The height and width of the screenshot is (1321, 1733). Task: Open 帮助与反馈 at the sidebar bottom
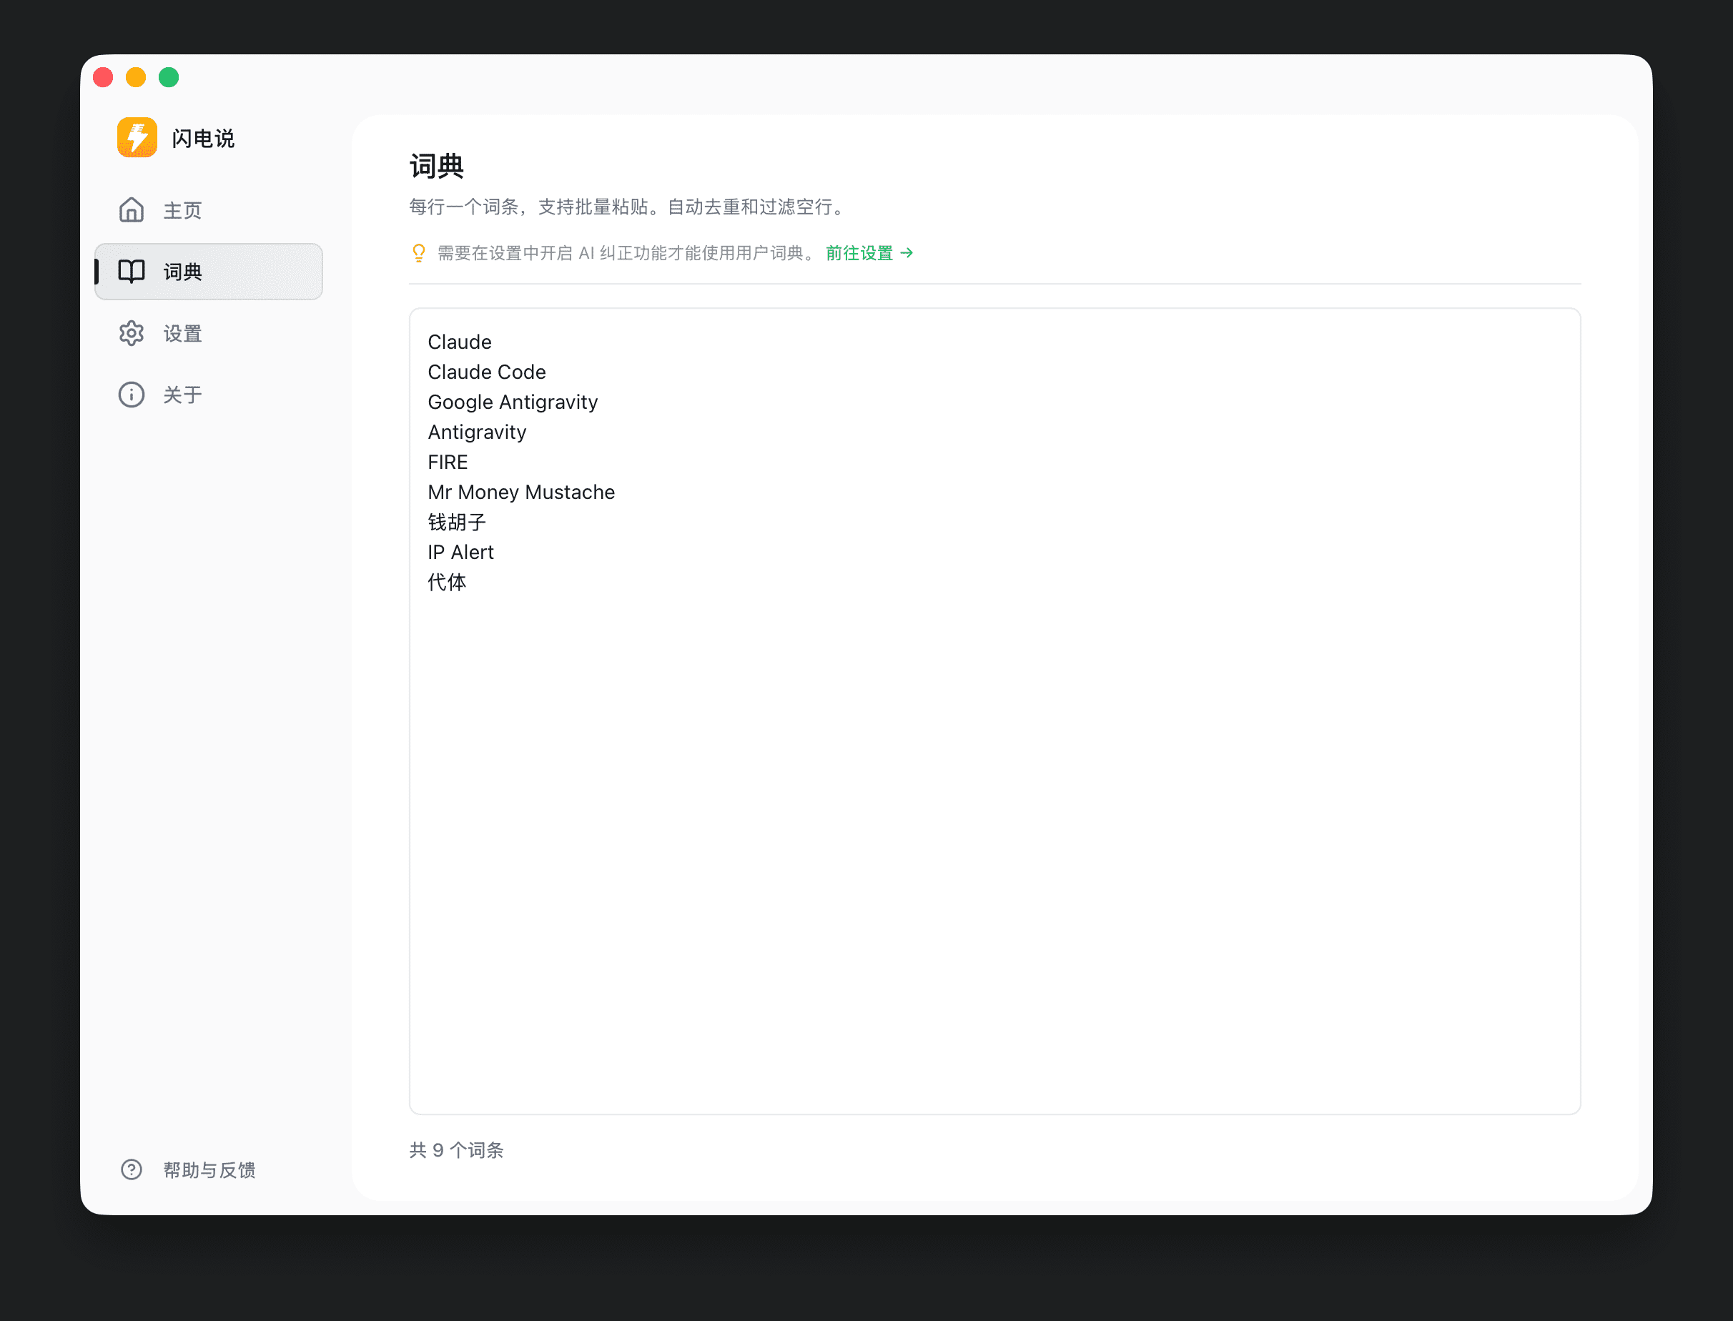pos(209,1169)
